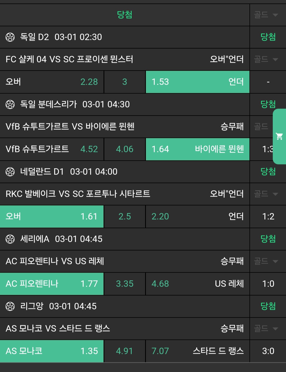Viewport: 286px width, 372px height.
Task: Click AS 모나코 1.35 odds button
Action: pos(52,351)
